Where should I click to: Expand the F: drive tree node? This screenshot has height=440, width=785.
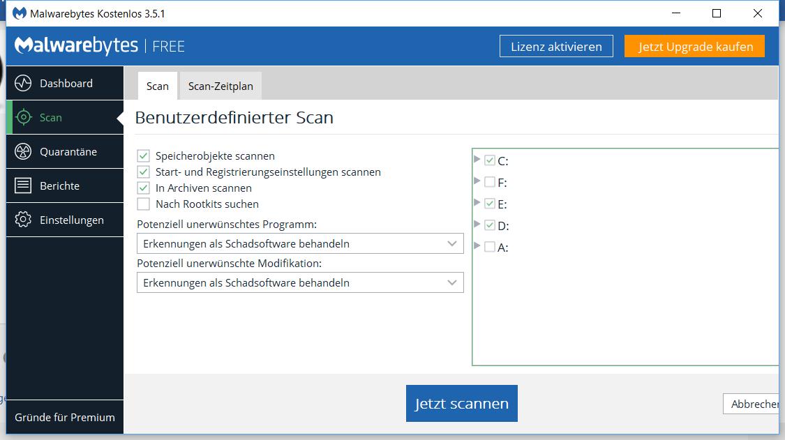pyautogui.click(x=477, y=181)
